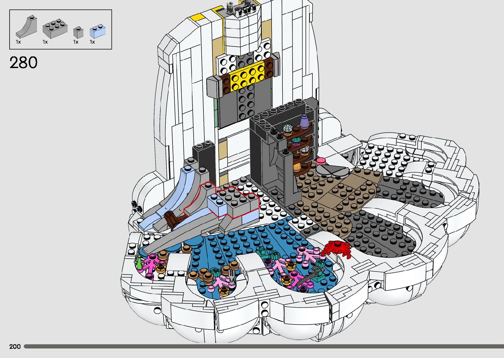Image resolution: width=504 pixels, height=358 pixels.
Task: Click the page number 200
Action: point(15,346)
